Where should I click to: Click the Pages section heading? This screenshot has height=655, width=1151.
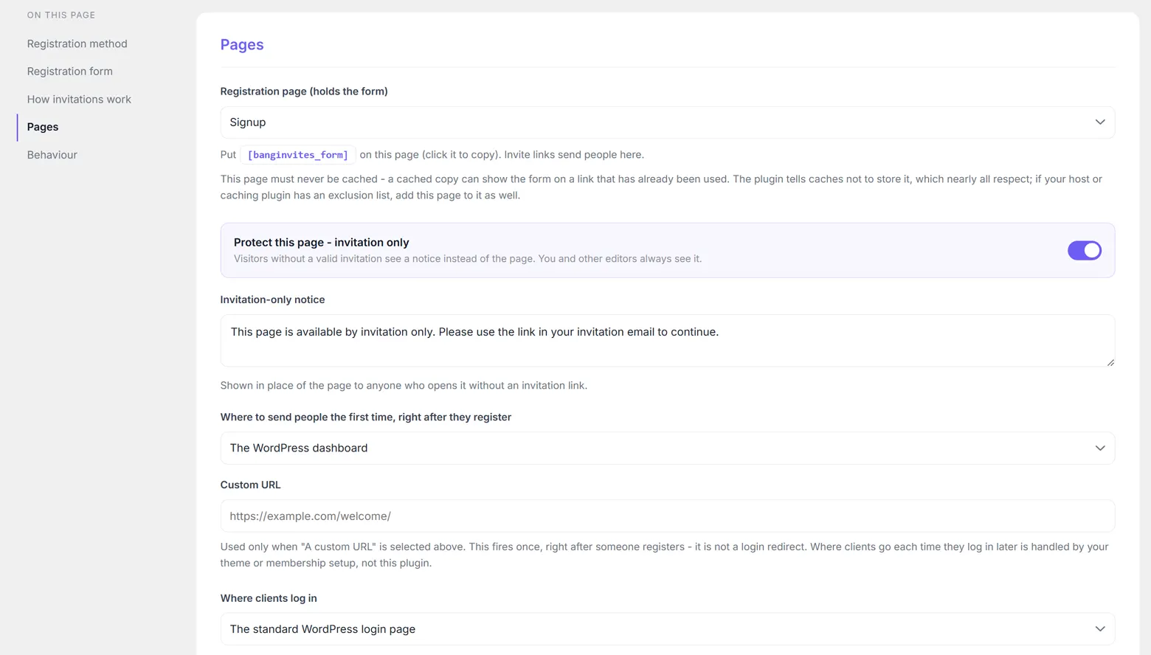(x=242, y=44)
